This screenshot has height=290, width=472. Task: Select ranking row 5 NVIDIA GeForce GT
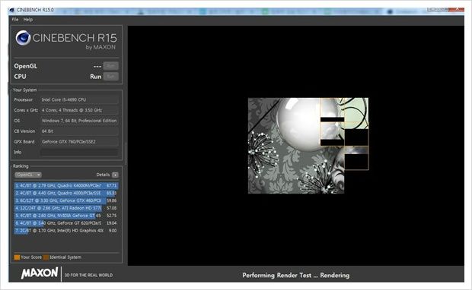click(66, 216)
